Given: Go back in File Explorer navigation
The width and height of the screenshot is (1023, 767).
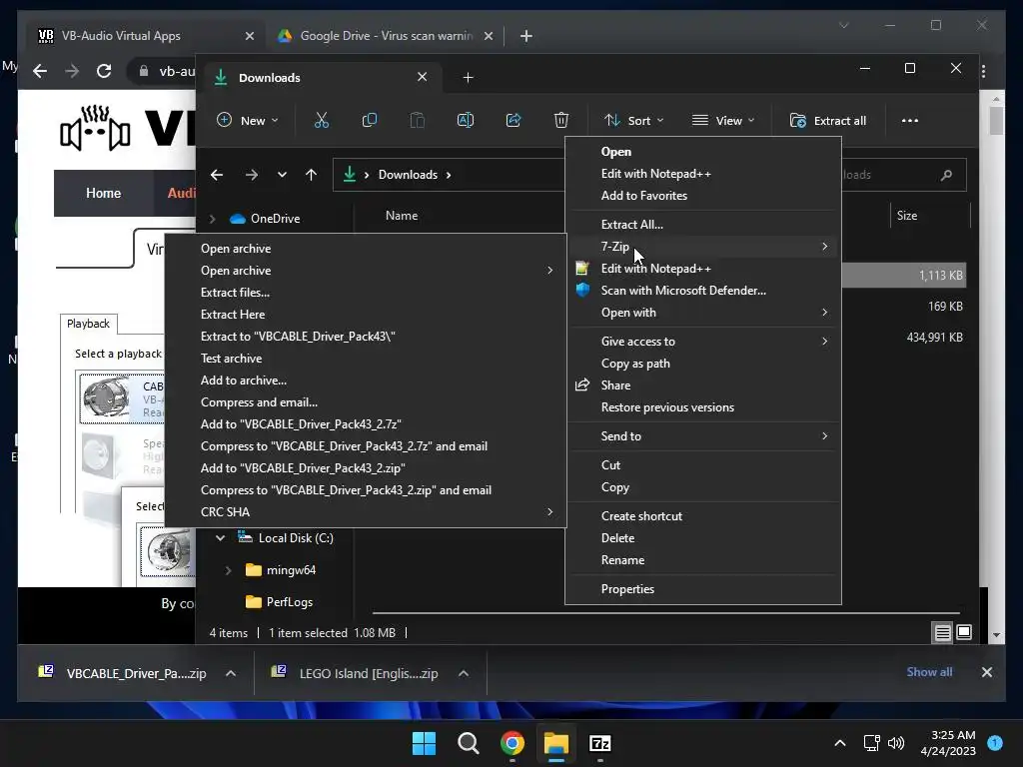Looking at the screenshot, I should [217, 175].
